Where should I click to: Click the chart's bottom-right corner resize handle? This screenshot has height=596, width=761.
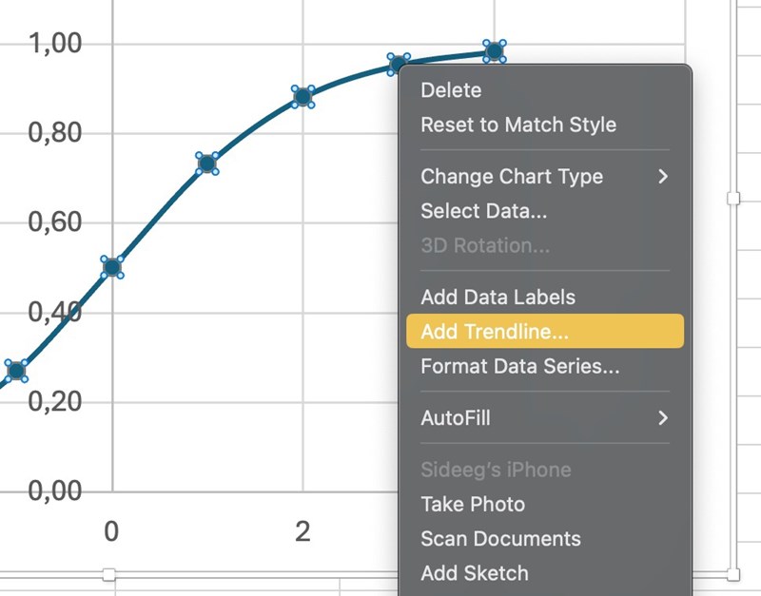(x=733, y=574)
